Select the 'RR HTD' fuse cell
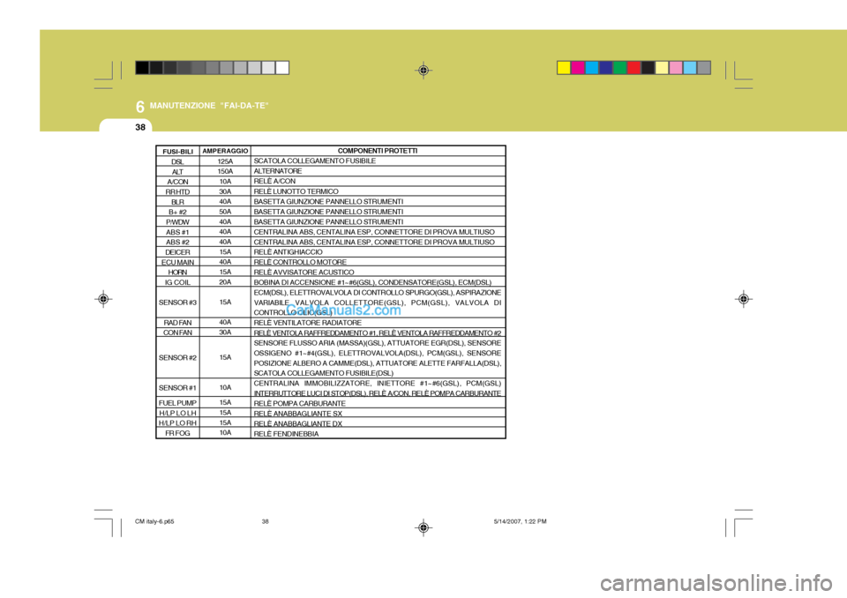This screenshot has height=598, width=847. pyautogui.click(x=177, y=191)
